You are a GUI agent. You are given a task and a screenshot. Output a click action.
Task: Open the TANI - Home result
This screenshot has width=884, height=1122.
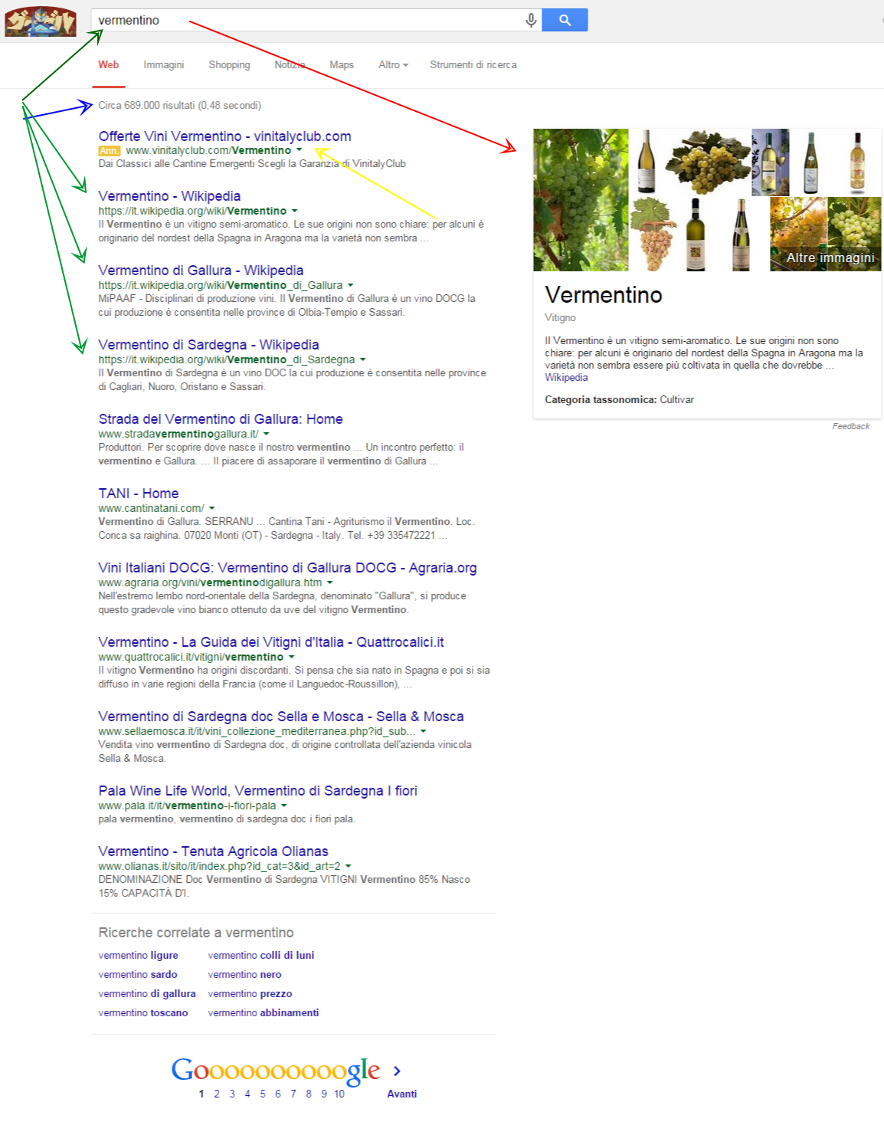139,494
